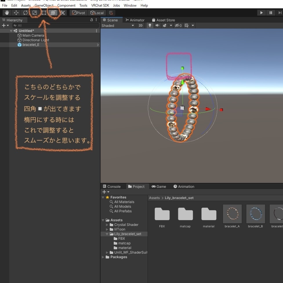Open the Shaded draw mode dropdown
283x283 pixels.
pyautogui.click(x=118, y=26)
